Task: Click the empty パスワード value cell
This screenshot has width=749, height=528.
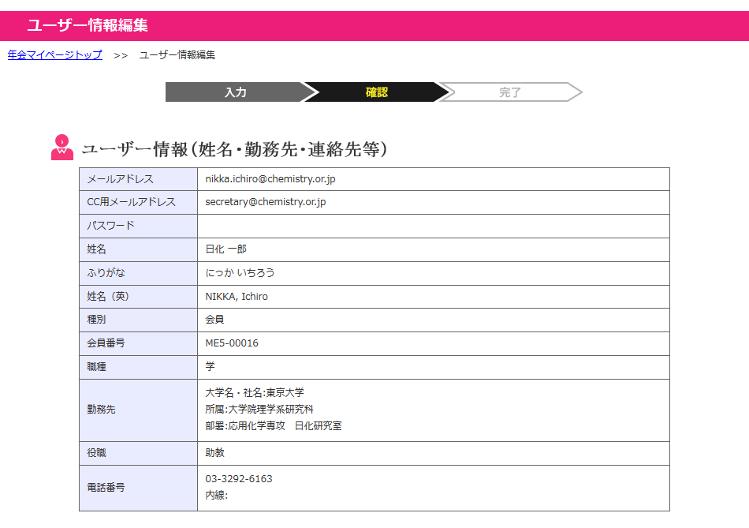Action: (433, 226)
